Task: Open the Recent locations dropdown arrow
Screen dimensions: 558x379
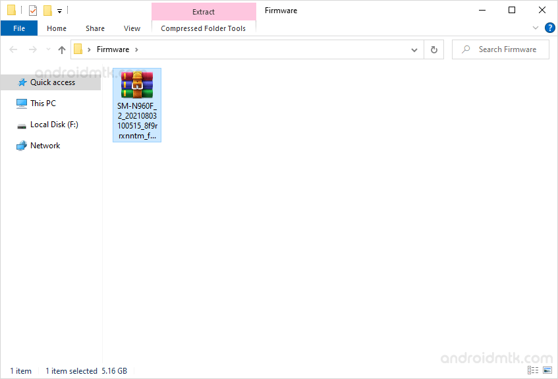Action: coord(47,50)
